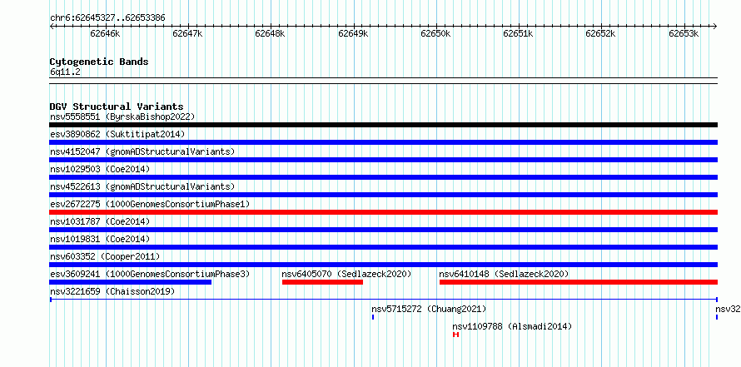The width and height of the screenshot is (741, 367).
Task: Select the nsv1019831 Coe2014 bar
Action: [383, 247]
